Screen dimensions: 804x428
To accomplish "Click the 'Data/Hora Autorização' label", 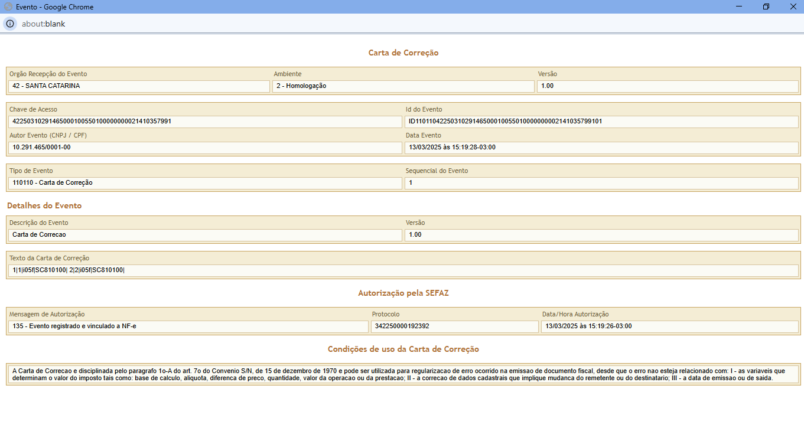I will pos(575,315).
